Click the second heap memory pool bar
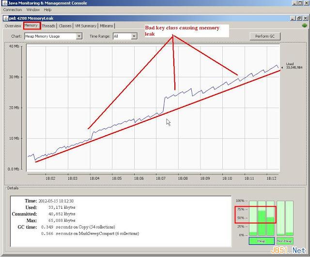310x257 pixels. coord(262,218)
